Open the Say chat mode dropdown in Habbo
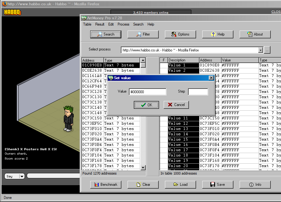Image resolution: width=281 pixels, height=202 pixels. click(15, 176)
